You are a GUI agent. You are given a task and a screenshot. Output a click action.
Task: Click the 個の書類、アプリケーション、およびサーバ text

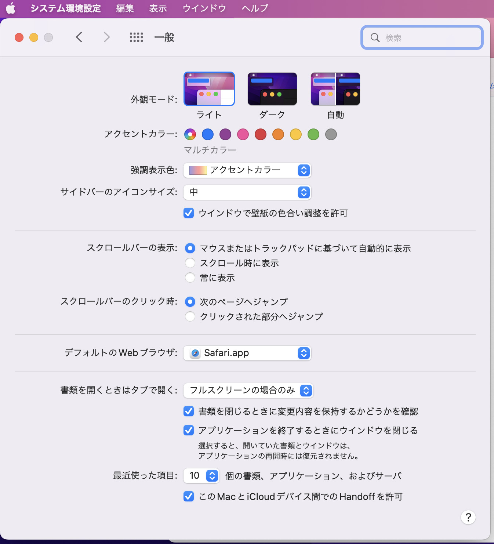coord(313,476)
